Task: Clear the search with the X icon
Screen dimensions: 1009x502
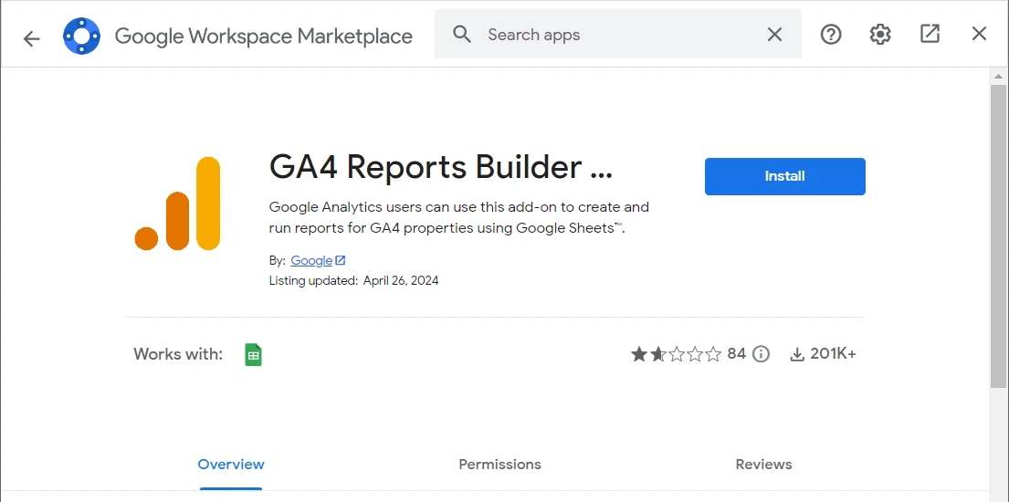Action: coord(774,35)
